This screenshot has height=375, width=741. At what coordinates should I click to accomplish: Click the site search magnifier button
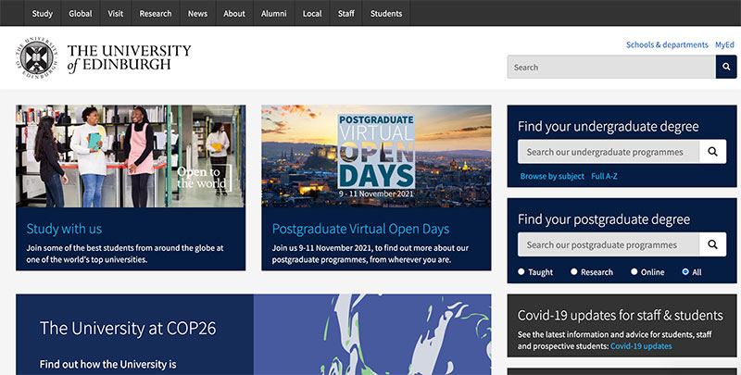tap(726, 67)
